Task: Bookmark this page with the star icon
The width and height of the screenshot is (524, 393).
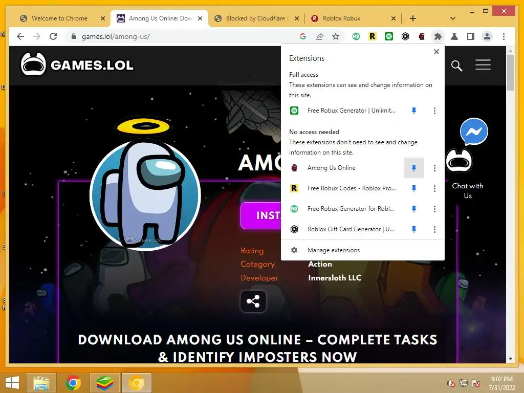Action: (x=336, y=36)
